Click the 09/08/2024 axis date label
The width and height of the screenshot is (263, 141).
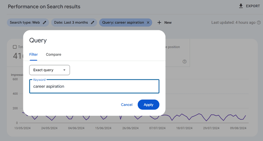(238, 128)
